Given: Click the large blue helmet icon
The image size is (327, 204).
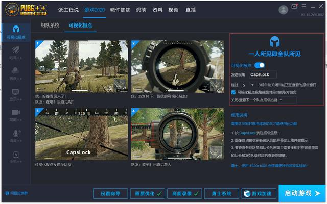Looking at the screenshot, I should (274, 42).
